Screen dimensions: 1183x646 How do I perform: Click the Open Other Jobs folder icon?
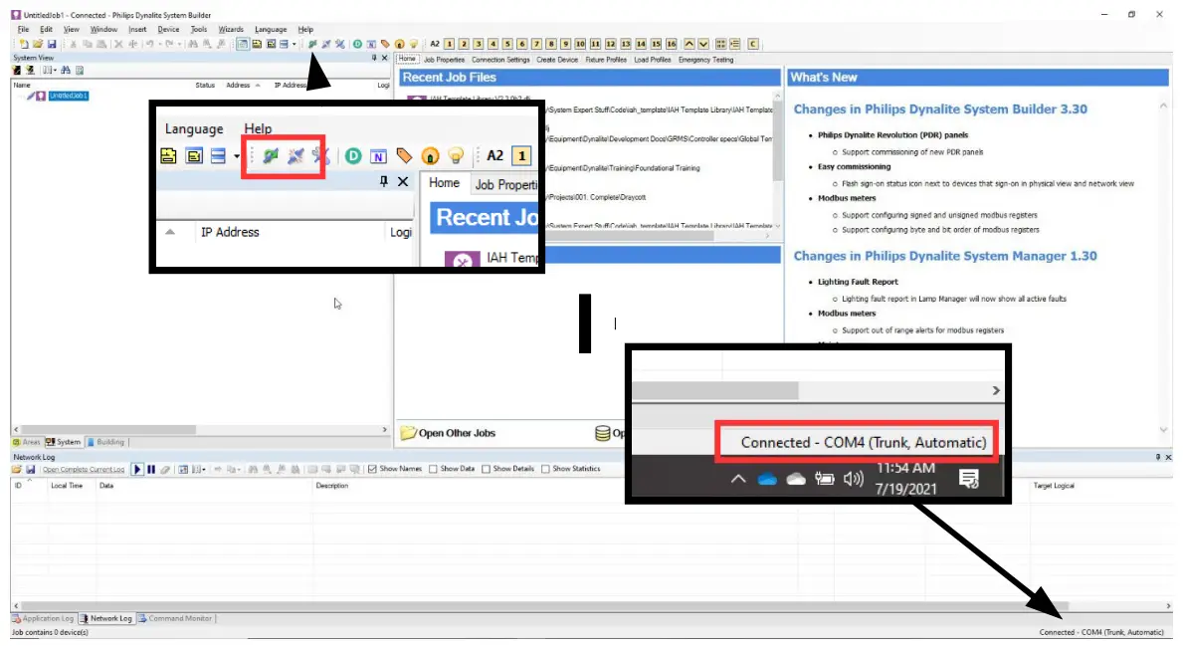click(x=408, y=433)
